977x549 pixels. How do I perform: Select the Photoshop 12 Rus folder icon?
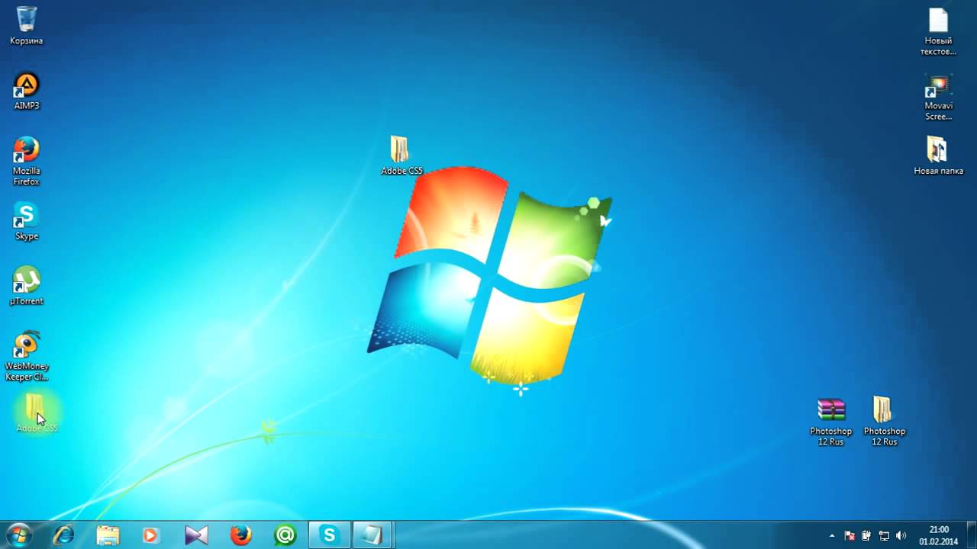[884, 421]
